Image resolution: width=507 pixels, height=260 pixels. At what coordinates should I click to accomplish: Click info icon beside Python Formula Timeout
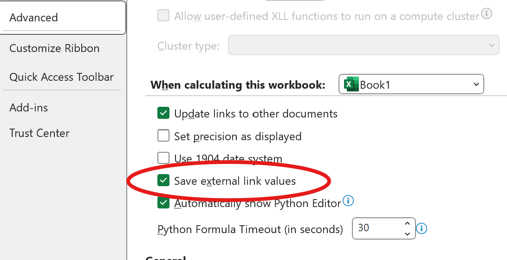pyautogui.click(x=422, y=228)
